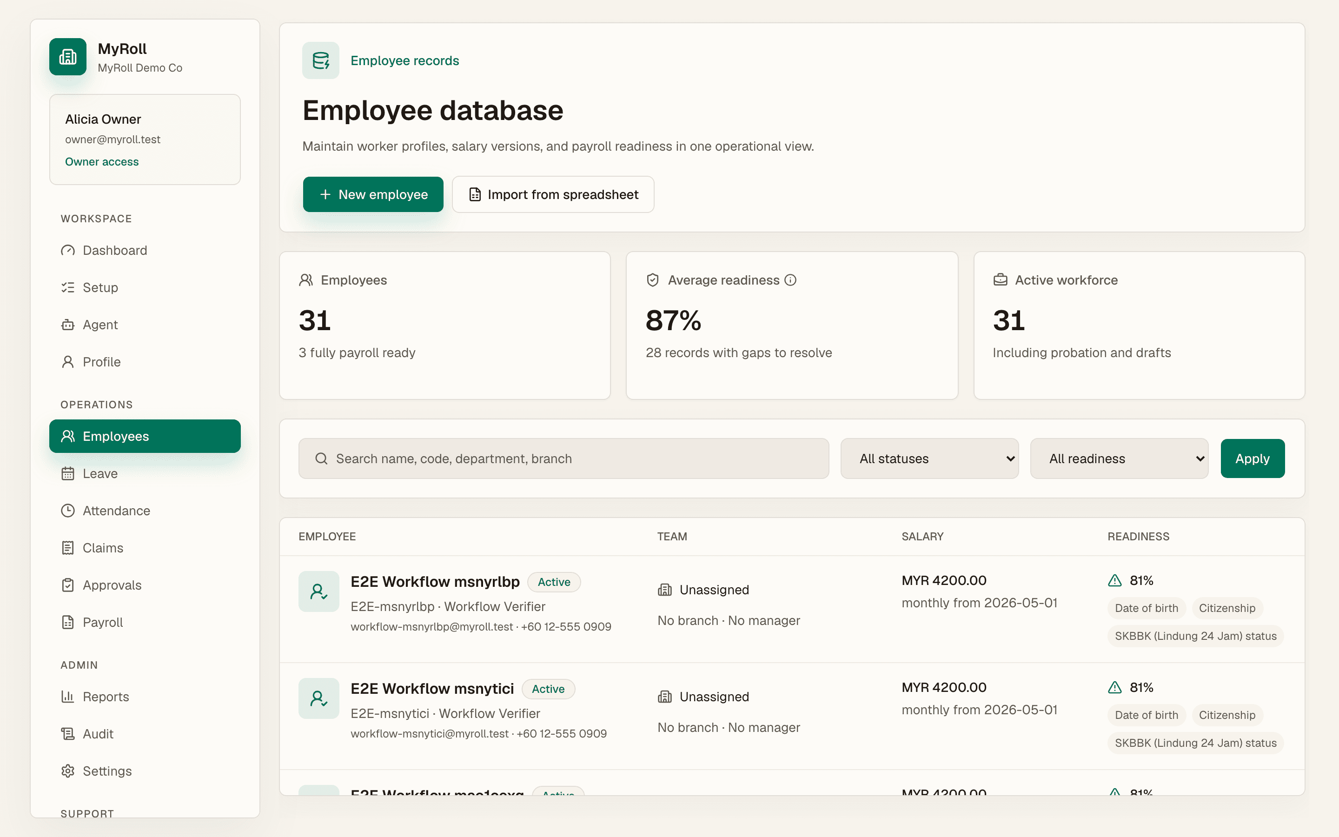Image resolution: width=1339 pixels, height=837 pixels.
Task: Open the Claims section
Action: [x=145, y=547]
